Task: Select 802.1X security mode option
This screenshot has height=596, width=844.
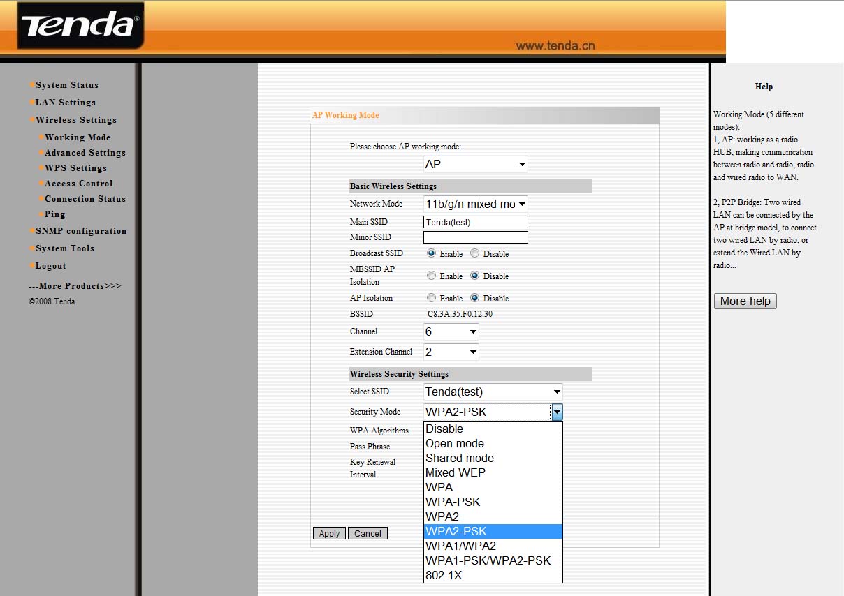Action: 444,575
